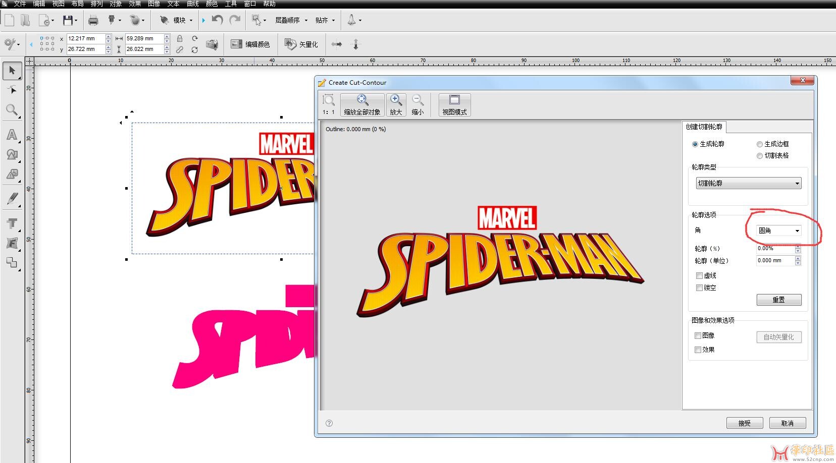The height and width of the screenshot is (463, 836).
Task: Select the bold T block tool
Action: (12, 223)
